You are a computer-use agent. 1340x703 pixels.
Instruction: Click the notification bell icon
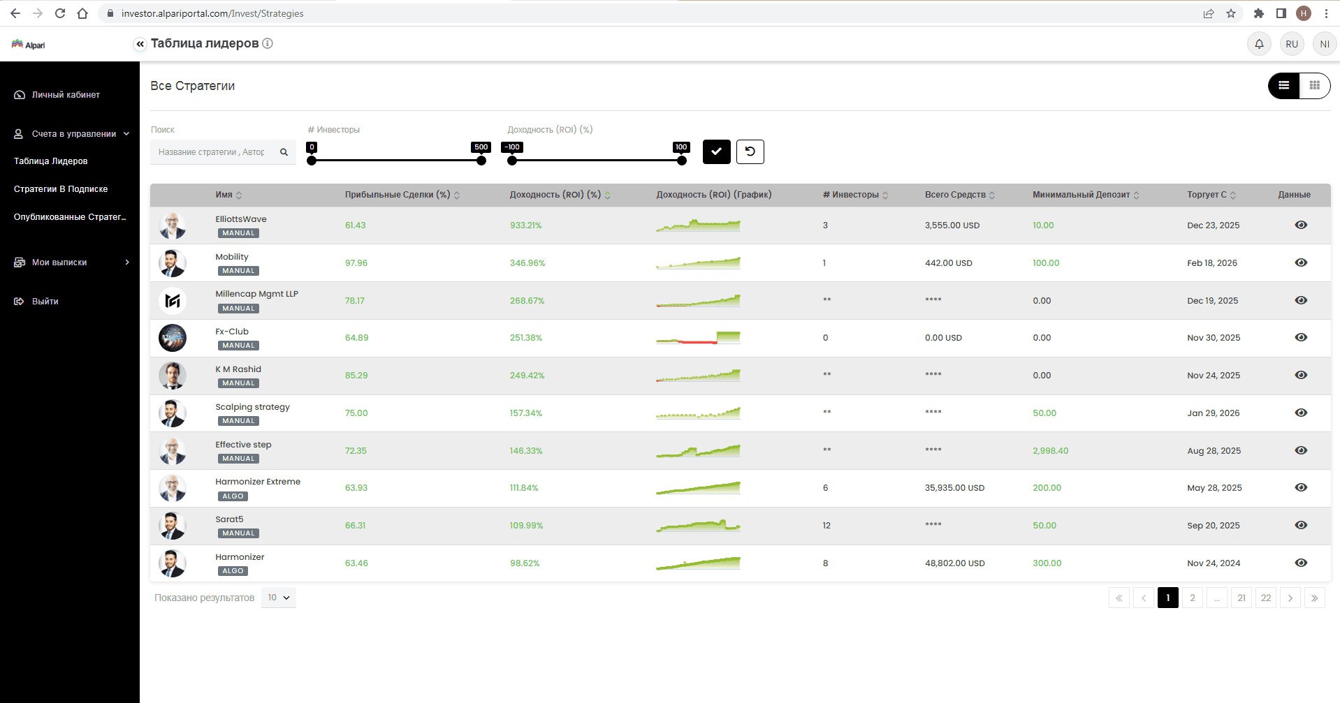coord(1259,44)
